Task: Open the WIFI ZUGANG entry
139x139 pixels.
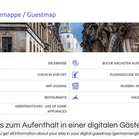Action: [x=34, y=86]
